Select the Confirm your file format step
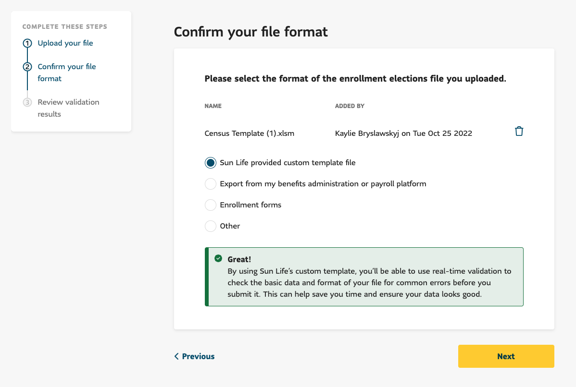 (x=66, y=72)
